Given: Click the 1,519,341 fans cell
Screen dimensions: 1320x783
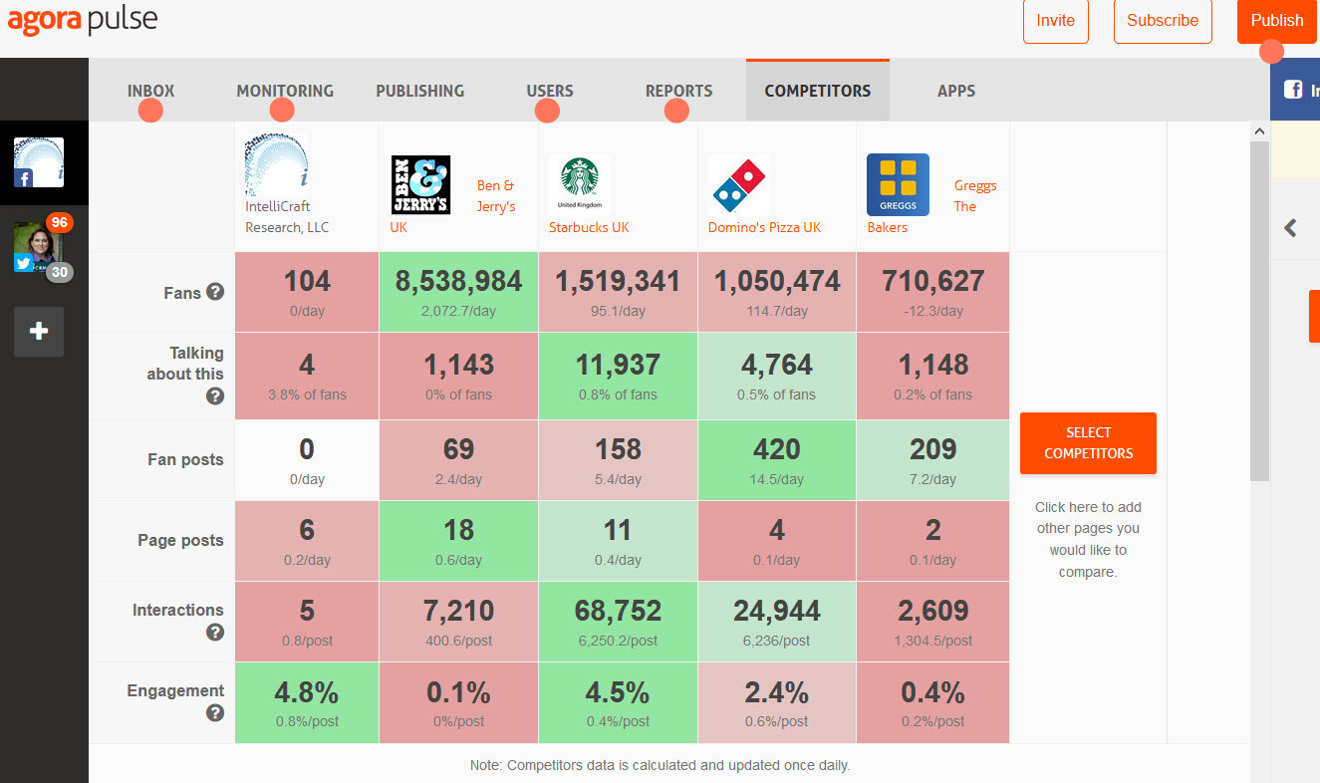Looking at the screenshot, I should [x=618, y=292].
